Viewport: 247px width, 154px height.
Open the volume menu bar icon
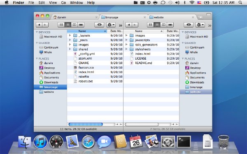177,2
